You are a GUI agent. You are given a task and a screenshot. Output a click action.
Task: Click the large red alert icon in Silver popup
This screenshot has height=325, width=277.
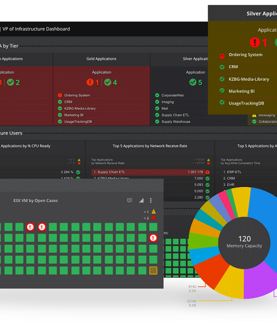(254, 42)
